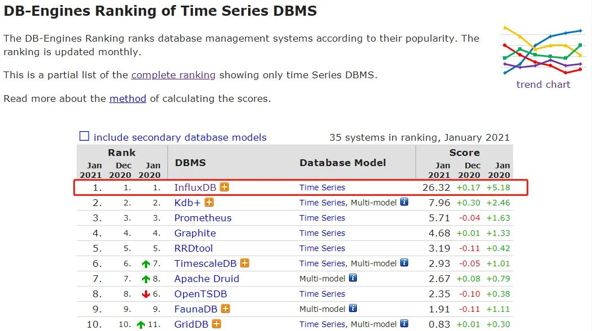This screenshot has height=331, width=592.
Task: Open the OpenTSDB DBMS link
Action: [x=201, y=294]
